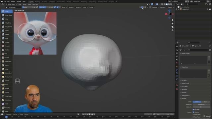The width and height of the screenshot is (212, 119).
Task: Open the File menu
Action: (x=5, y=1)
